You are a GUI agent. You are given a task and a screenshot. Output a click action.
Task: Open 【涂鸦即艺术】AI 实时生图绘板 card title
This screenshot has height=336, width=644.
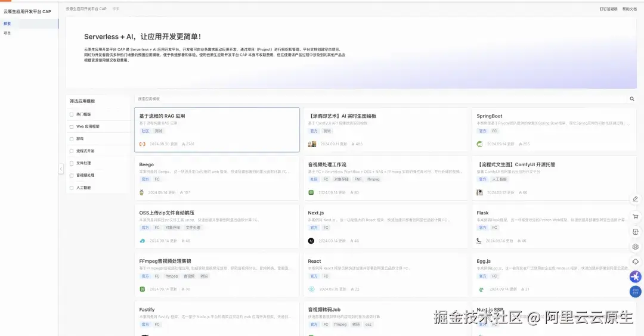342,116
